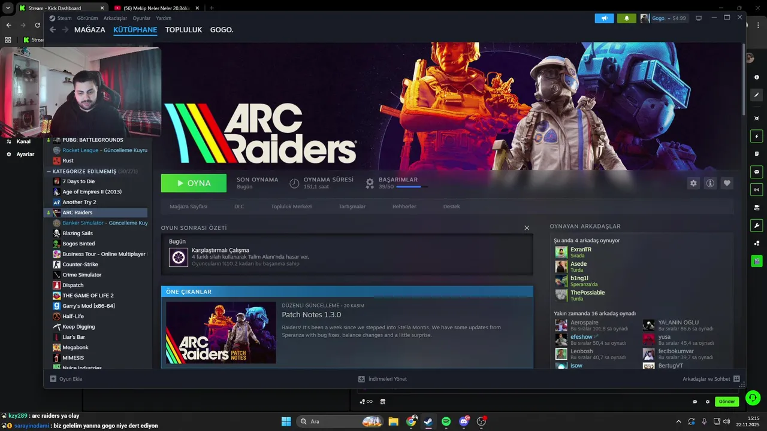Open the Destek link
This screenshot has height=431, width=767.
(x=452, y=207)
